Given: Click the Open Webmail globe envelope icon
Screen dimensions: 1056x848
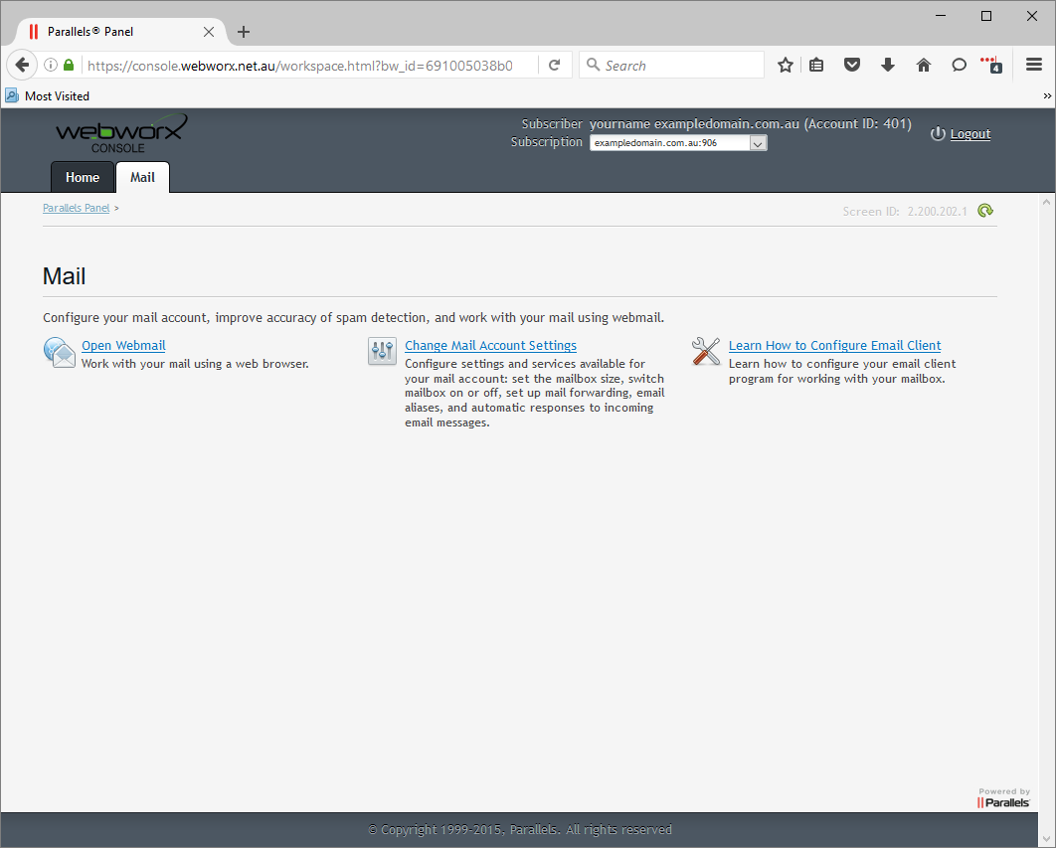Looking at the screenshot, I should coord(60,352).
